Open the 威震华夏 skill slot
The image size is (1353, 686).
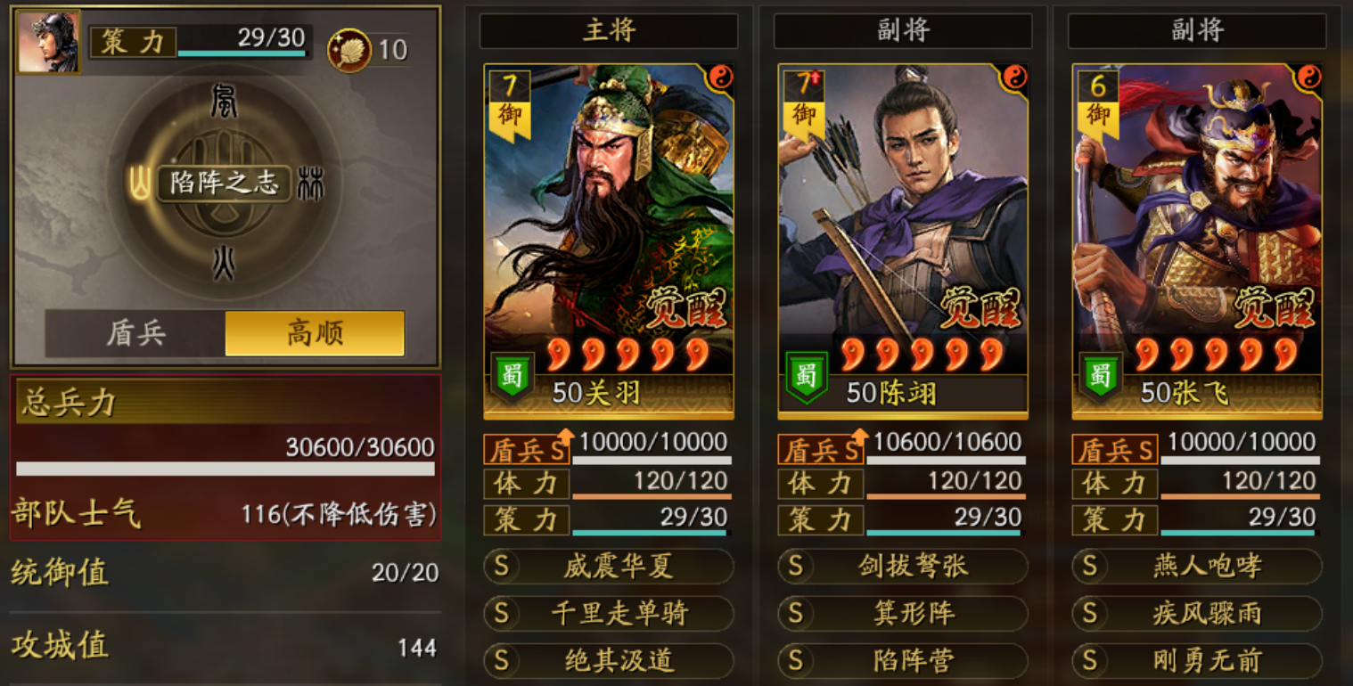[609, 566]
